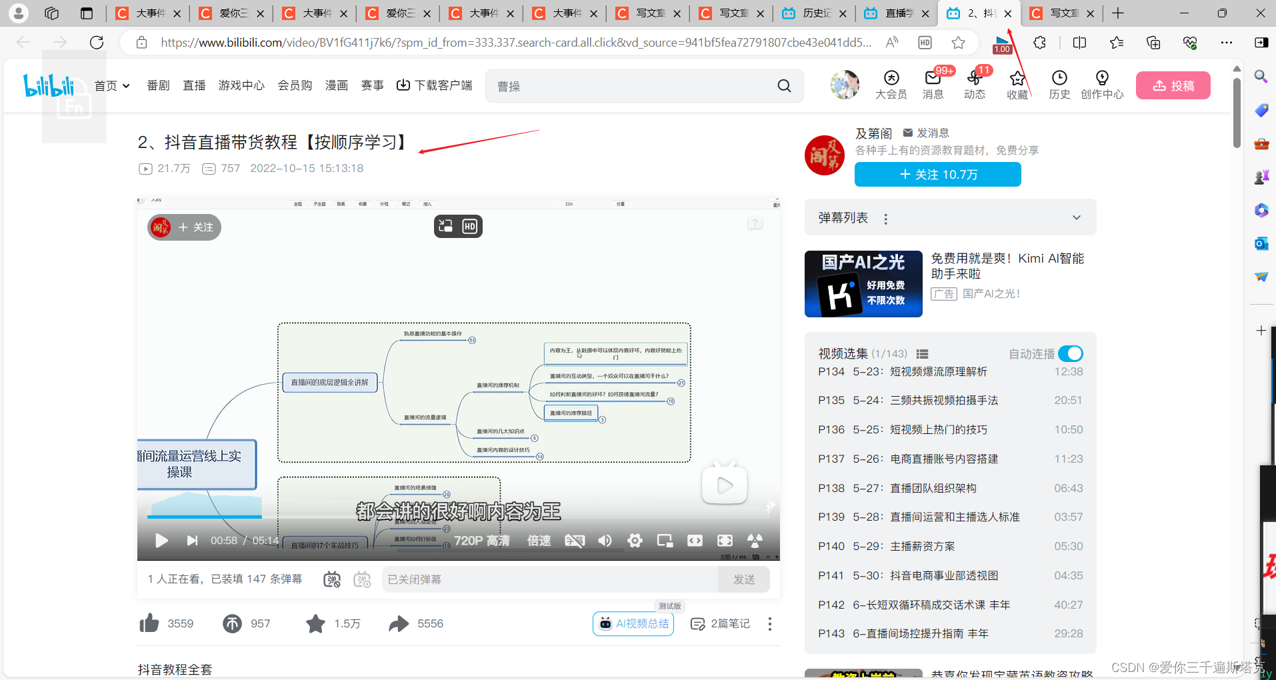This screenshot has height=680, width=1276.
Task: Open the 消息 messages icon
Action: [x=933, y=85]
